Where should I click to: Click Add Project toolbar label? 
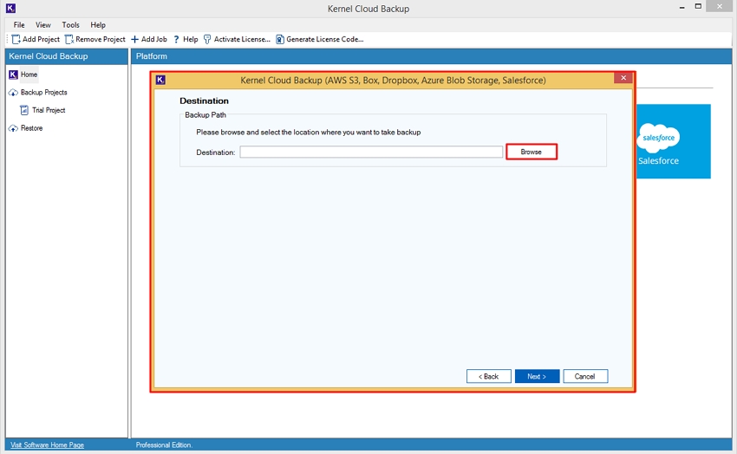click(41, 40)
